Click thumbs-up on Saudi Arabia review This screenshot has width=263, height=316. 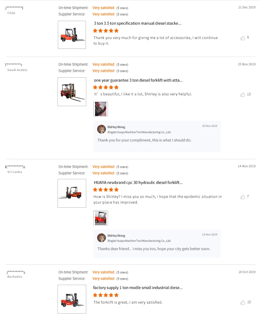coord(243,95)
